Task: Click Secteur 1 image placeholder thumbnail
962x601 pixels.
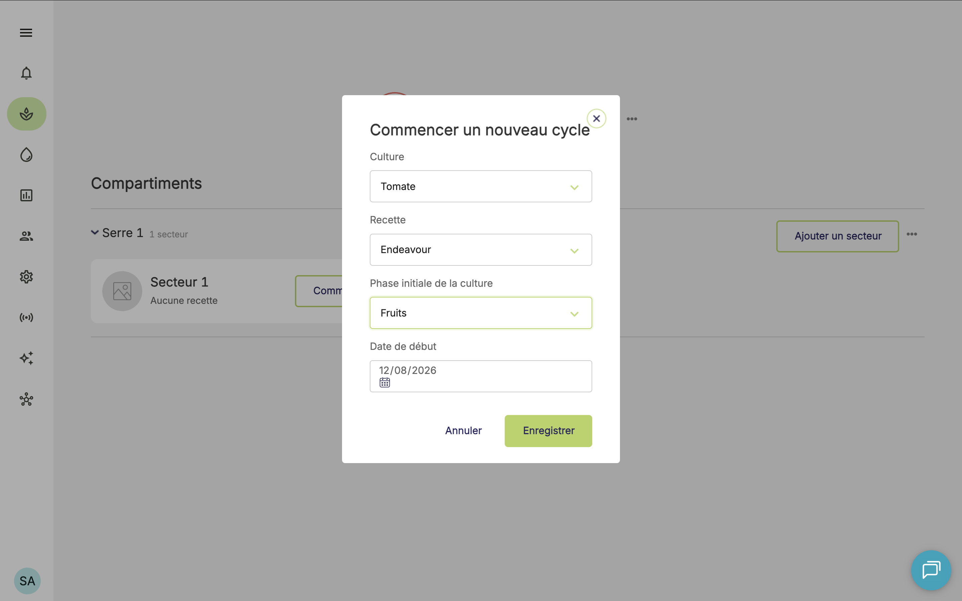Action: click(122, 291)
